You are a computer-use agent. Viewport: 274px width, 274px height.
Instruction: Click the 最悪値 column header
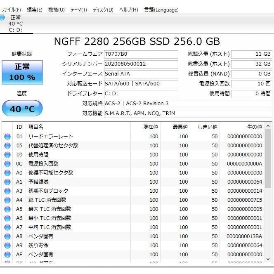click(175, 127)
